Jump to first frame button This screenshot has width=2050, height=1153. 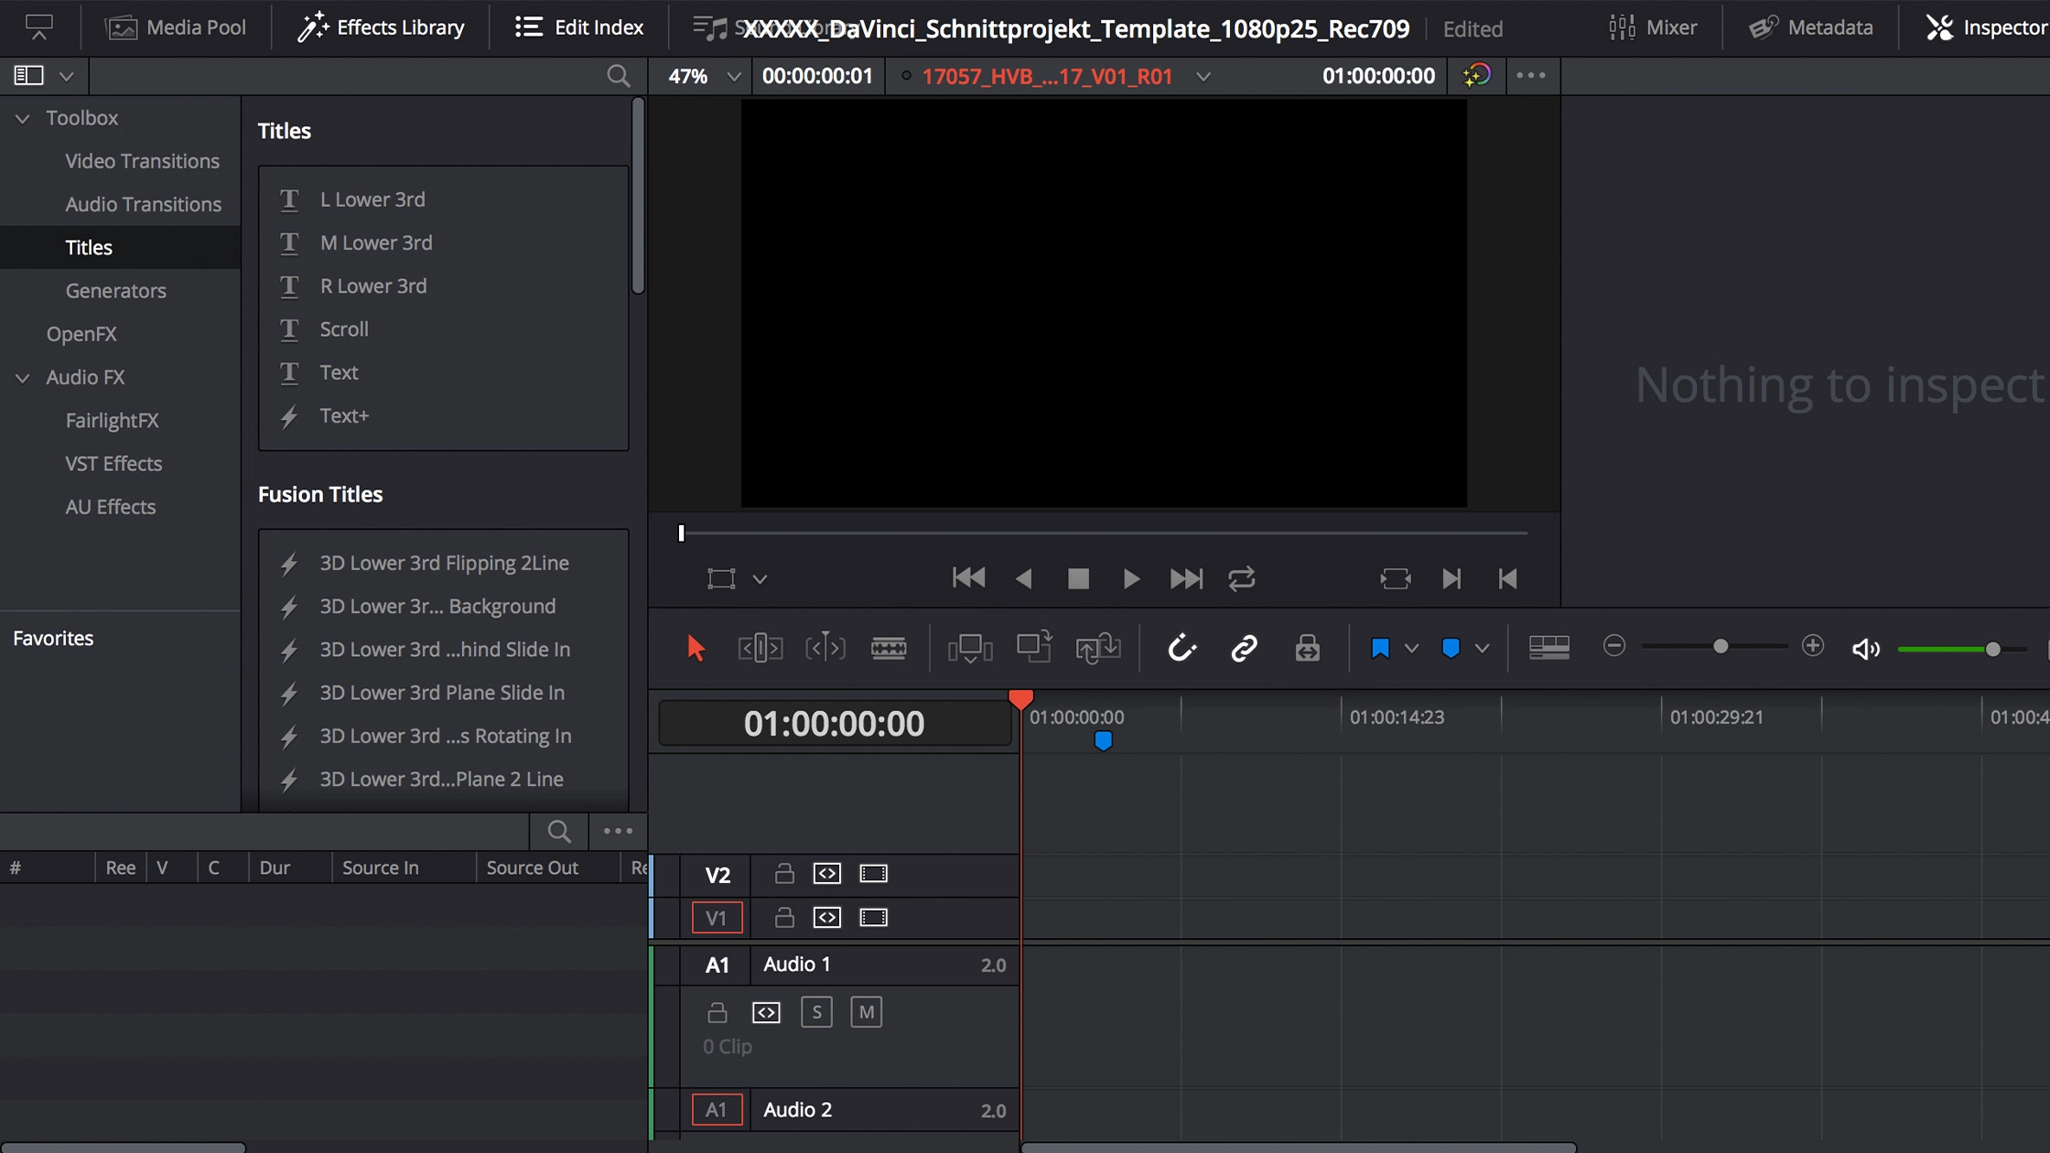tap(968, 578)
